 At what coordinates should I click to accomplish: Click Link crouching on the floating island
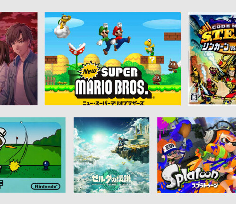[123, 142]
